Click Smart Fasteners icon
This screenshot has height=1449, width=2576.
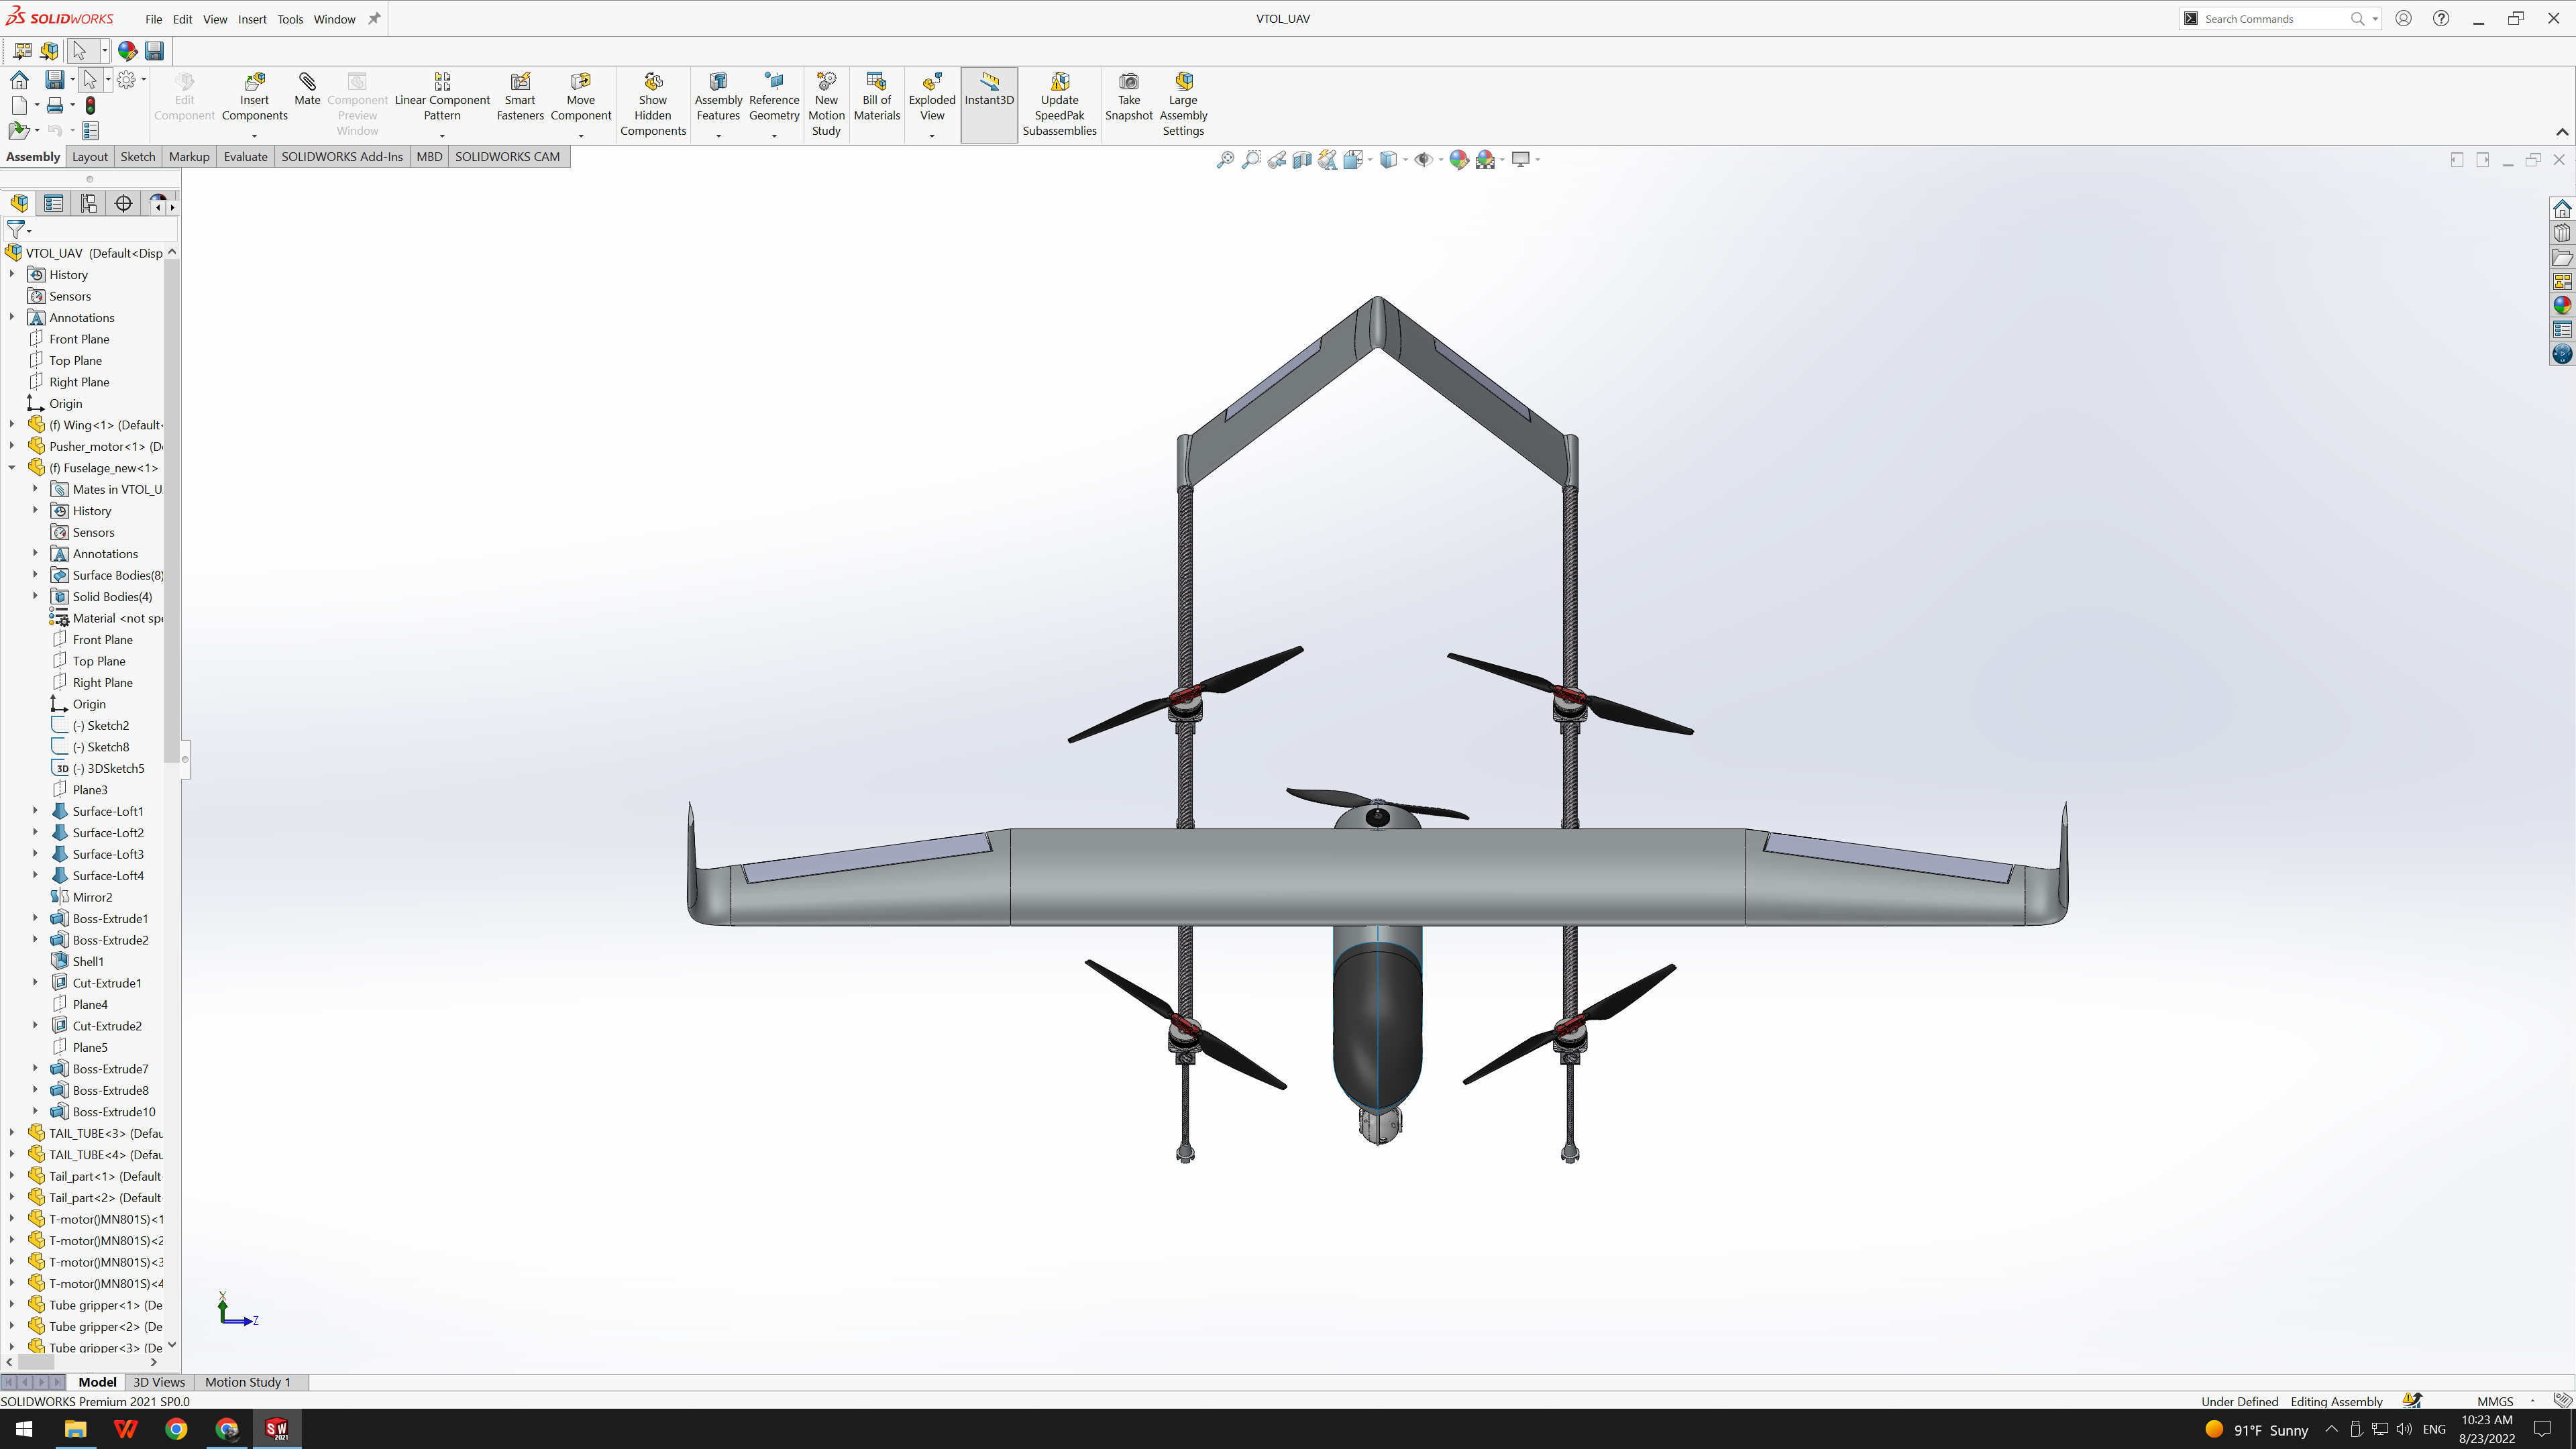(x=520, y=97)
